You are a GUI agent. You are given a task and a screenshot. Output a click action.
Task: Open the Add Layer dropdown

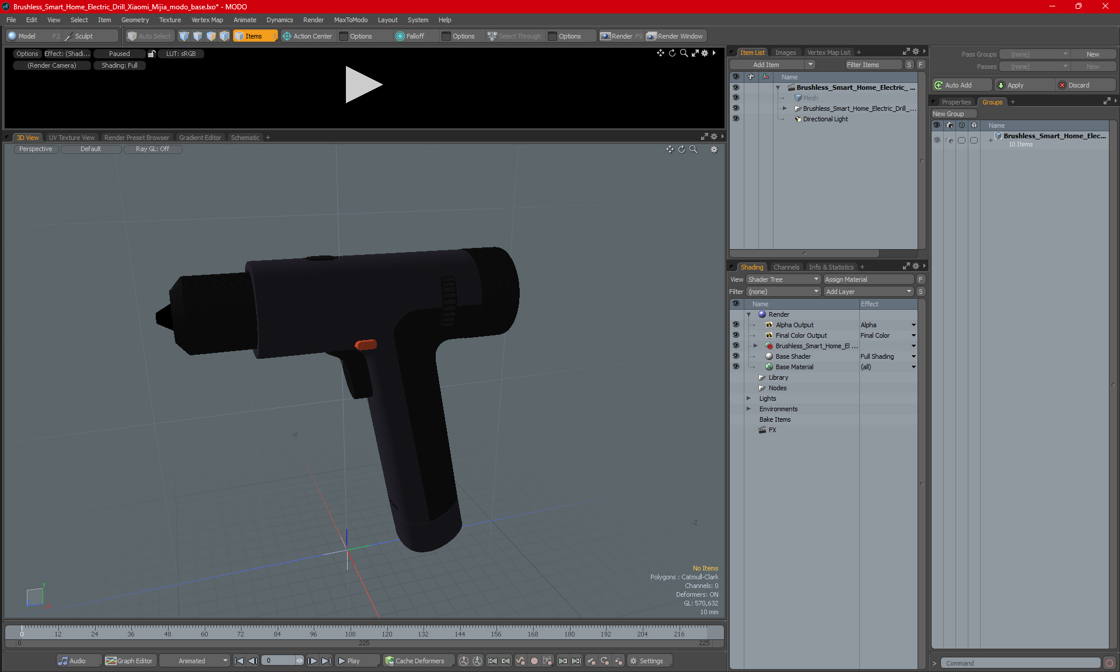[x=868, y=292]
